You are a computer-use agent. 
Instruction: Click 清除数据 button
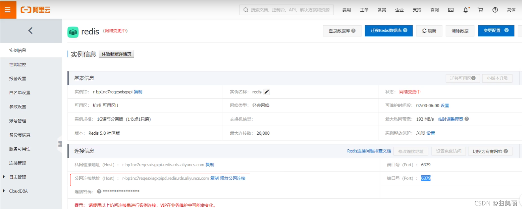460,31
